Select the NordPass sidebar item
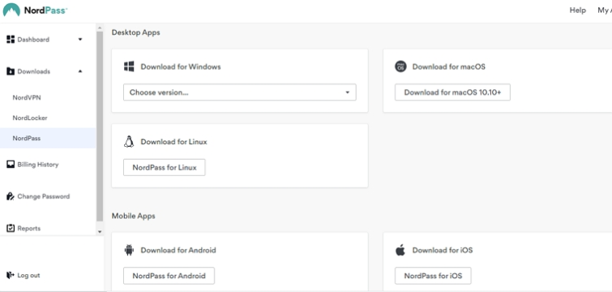 click(x=48, y=138)
